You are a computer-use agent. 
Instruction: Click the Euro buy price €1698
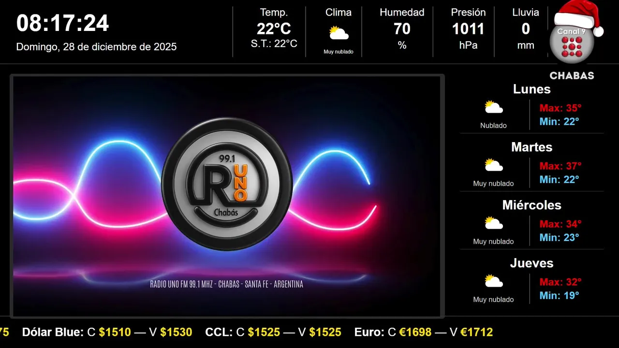point(415,333)
